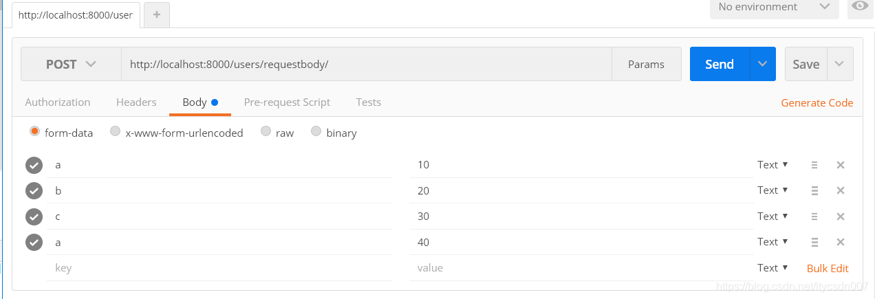The width and height of the screenshot is (875, 299).
Task: Switch to the Headers tab
Action: 136,102
